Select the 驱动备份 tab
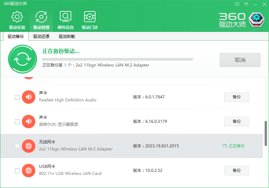 point(16,37)
